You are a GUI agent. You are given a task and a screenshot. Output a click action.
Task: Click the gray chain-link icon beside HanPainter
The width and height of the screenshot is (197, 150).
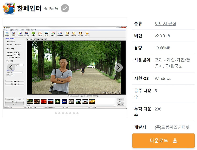(x=65, y=8)
